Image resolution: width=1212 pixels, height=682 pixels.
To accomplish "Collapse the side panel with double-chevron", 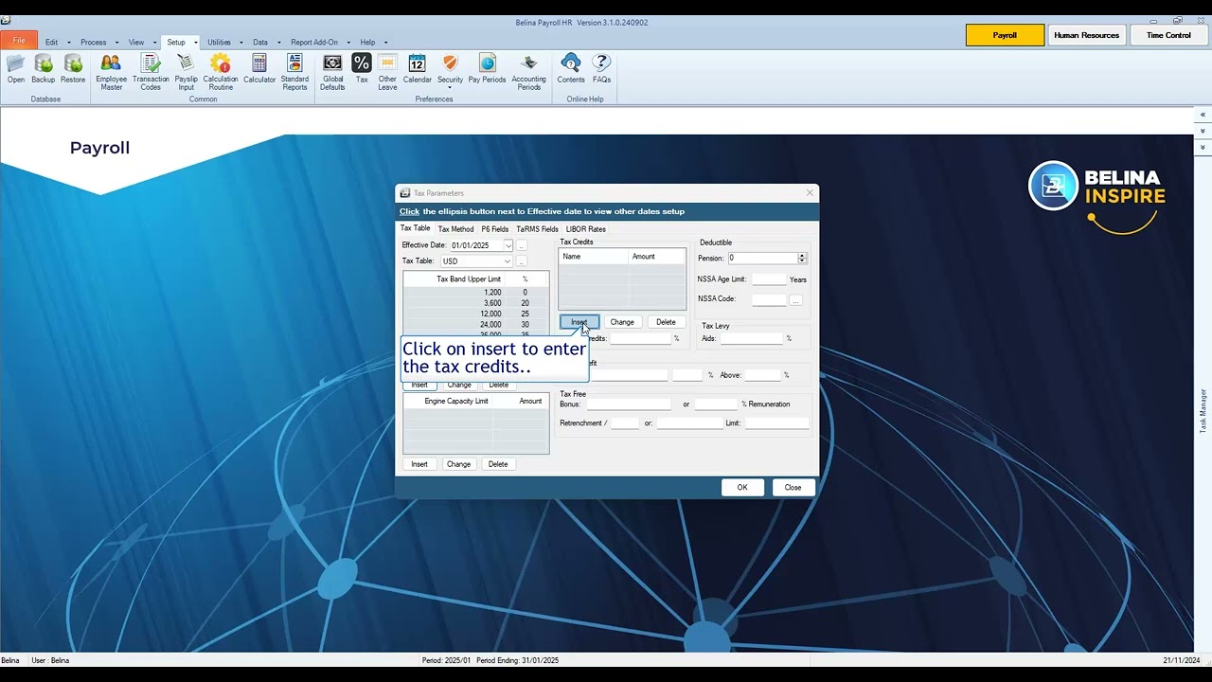I will pos(1203,115).
